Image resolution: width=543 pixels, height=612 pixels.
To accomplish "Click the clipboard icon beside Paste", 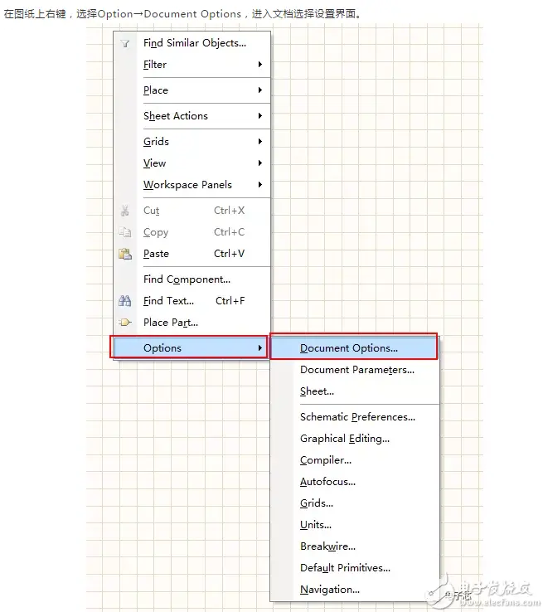I will pos(125,254).
